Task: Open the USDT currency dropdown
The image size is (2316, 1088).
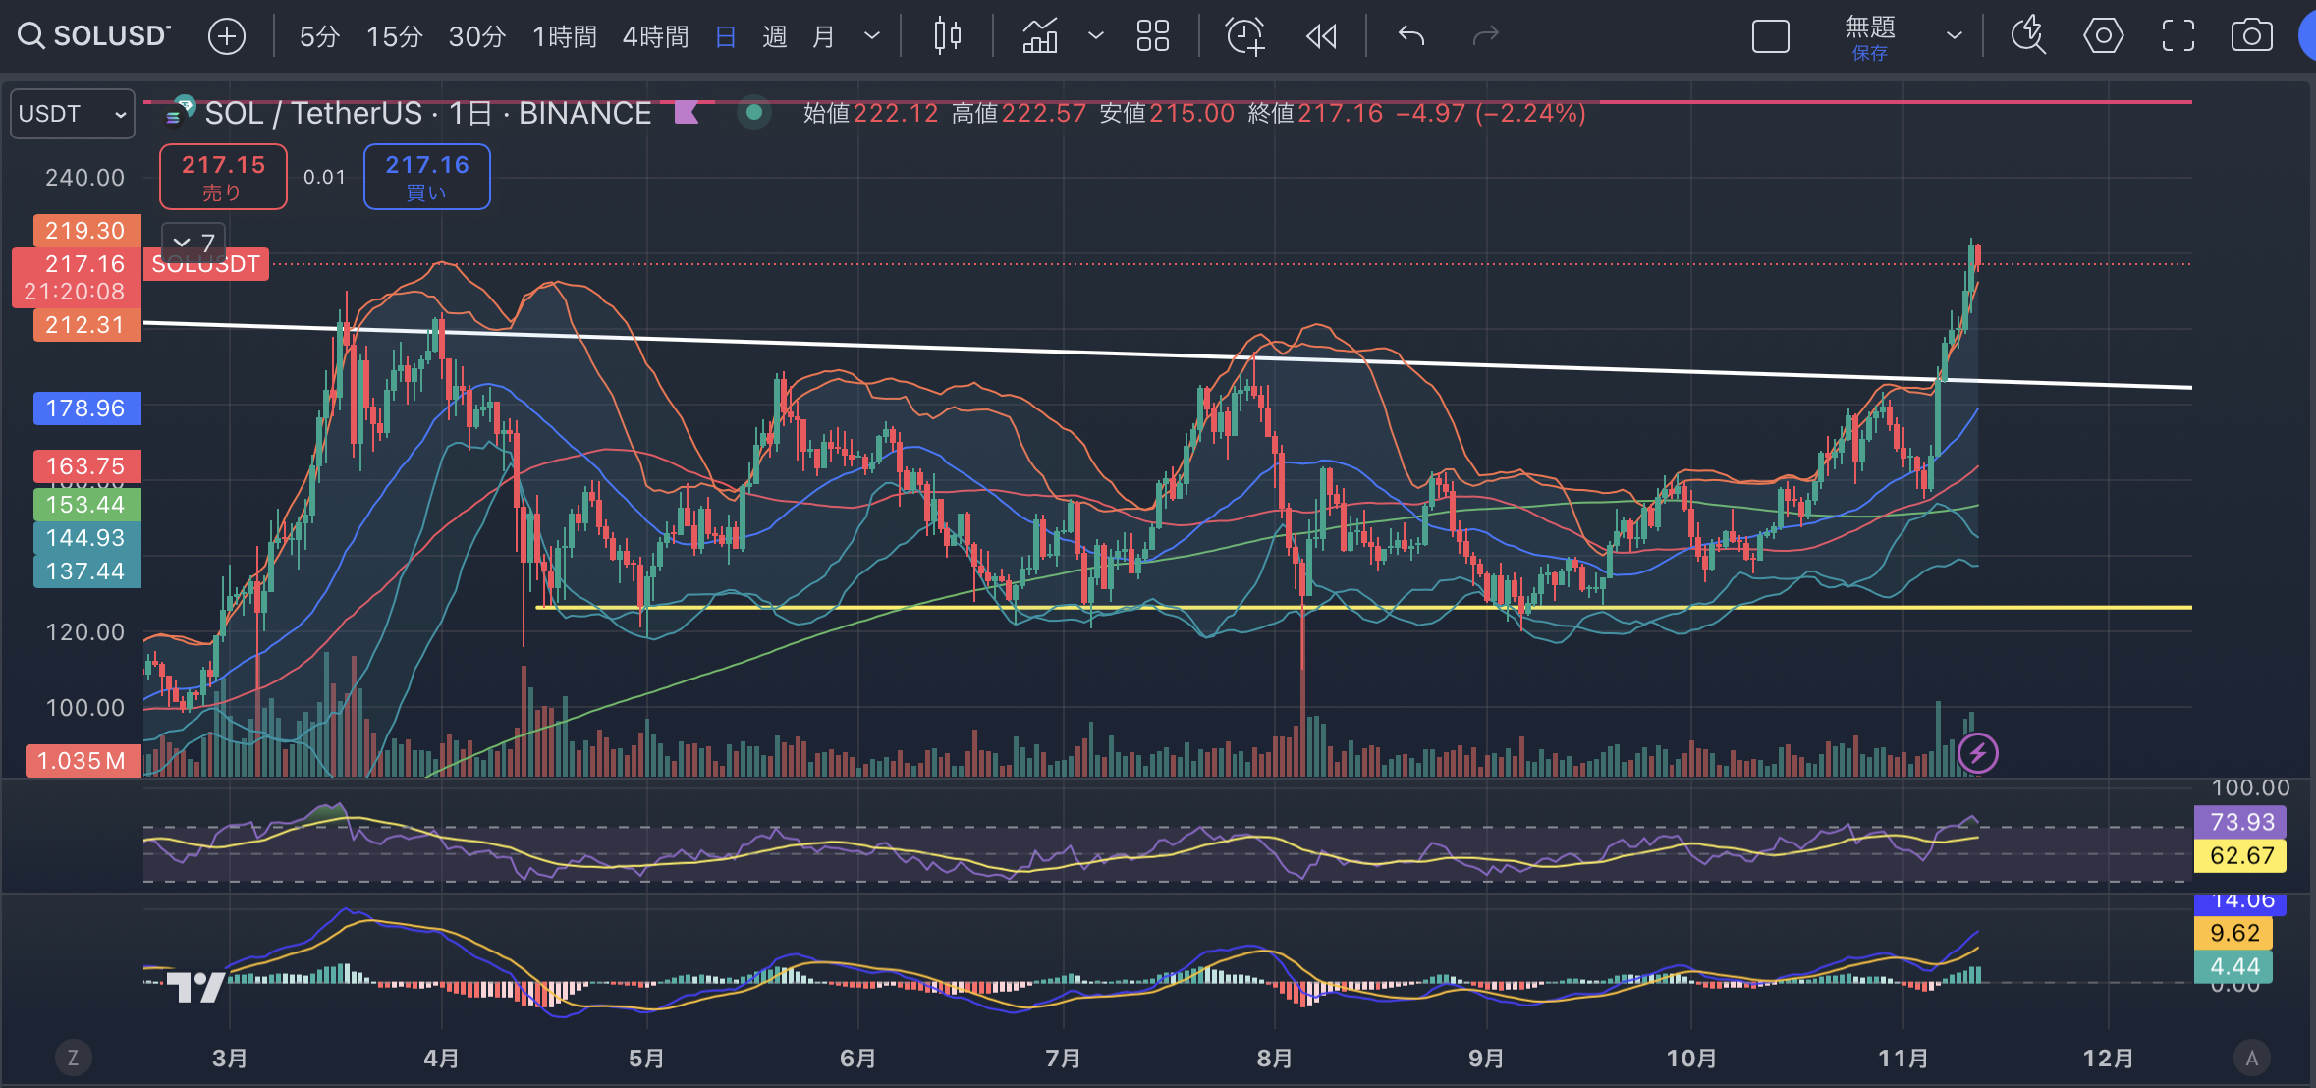Action: (x=72, y=114)
